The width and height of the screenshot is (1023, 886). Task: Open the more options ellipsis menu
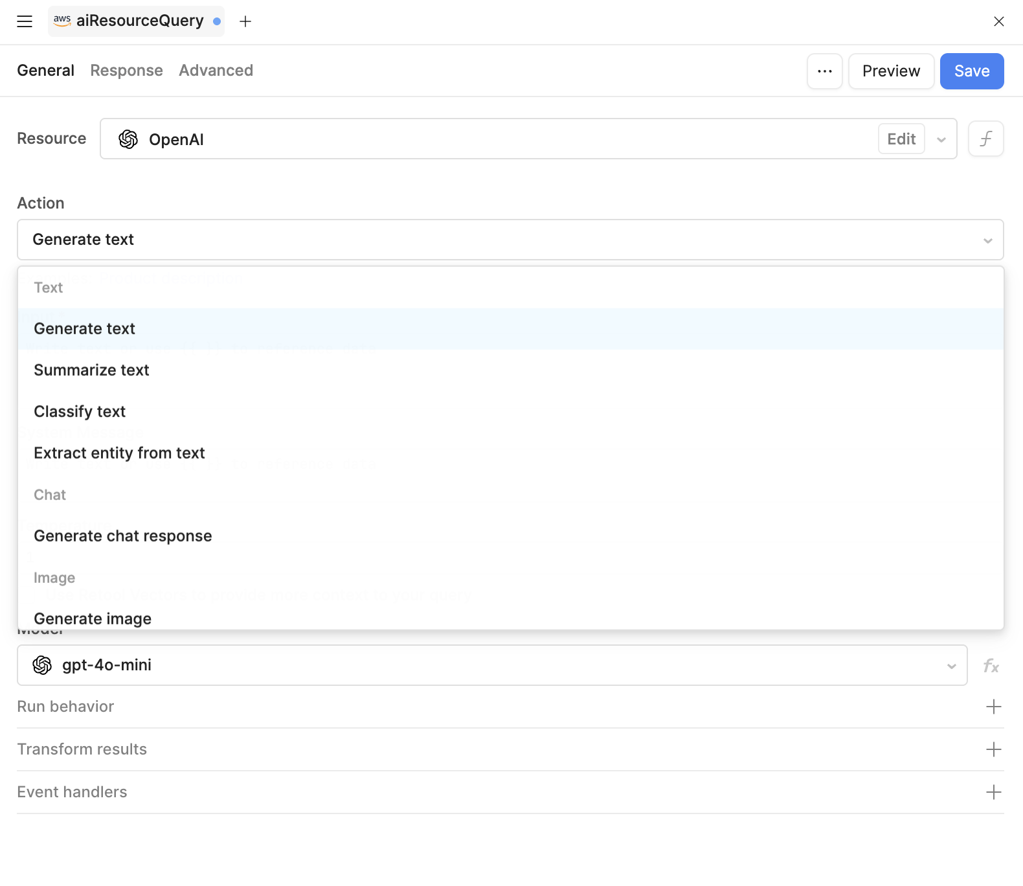coord(825,71)
